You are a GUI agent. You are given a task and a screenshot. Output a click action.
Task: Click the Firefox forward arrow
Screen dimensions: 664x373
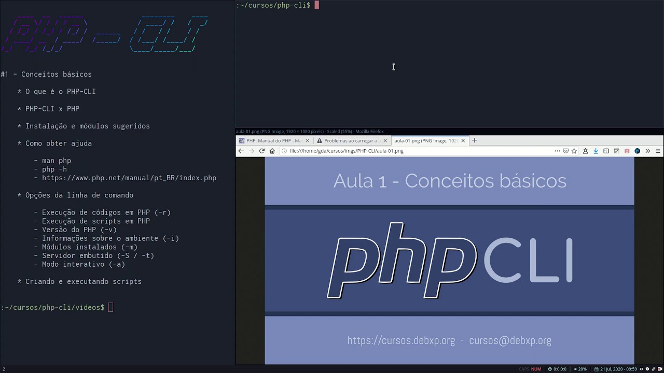252,151
